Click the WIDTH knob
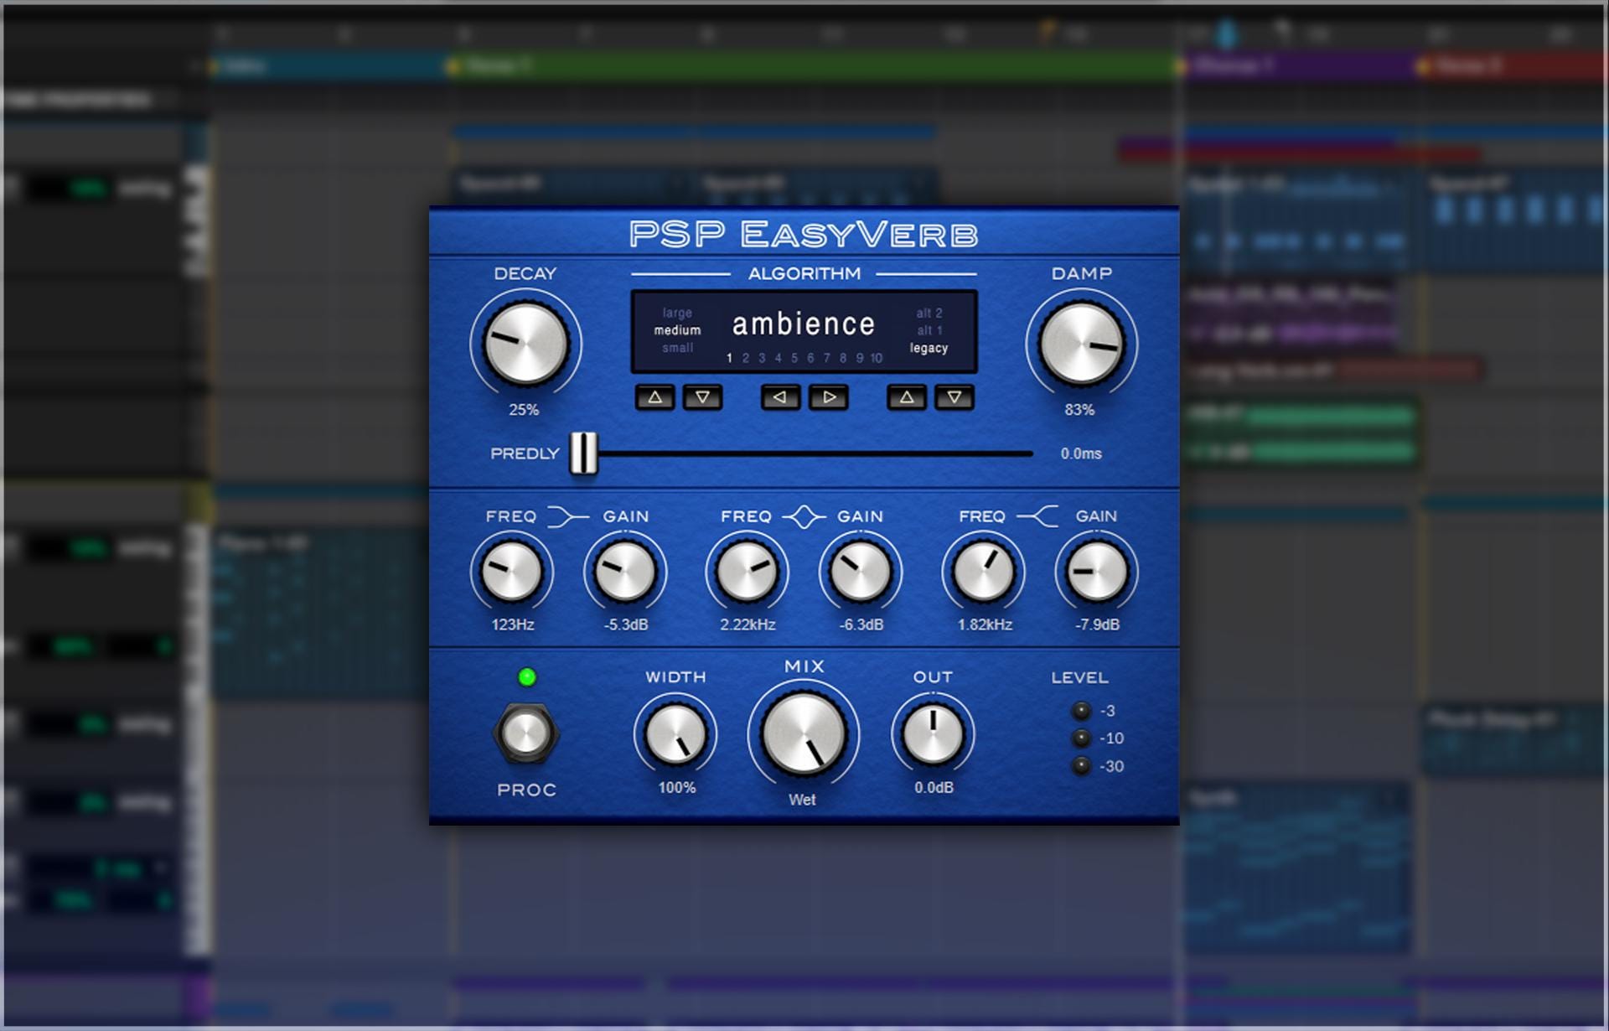The image size is (1609, 1031). [675, 734]
